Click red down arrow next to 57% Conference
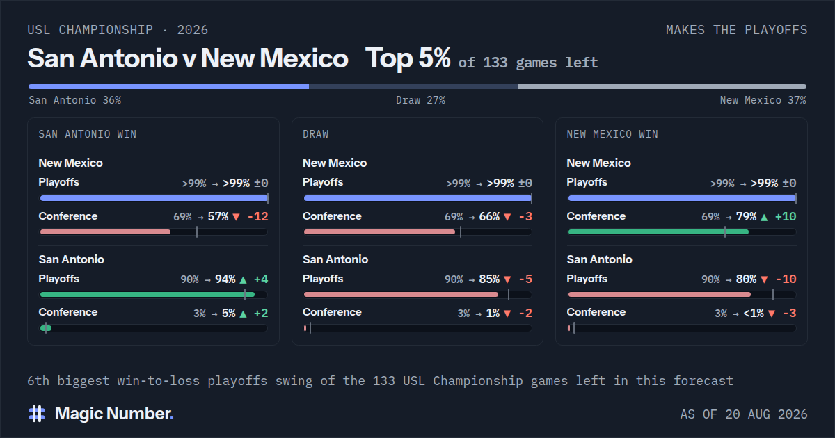Image resolution: width=835 pixels, height=438 pixels. tap(236, 217)
